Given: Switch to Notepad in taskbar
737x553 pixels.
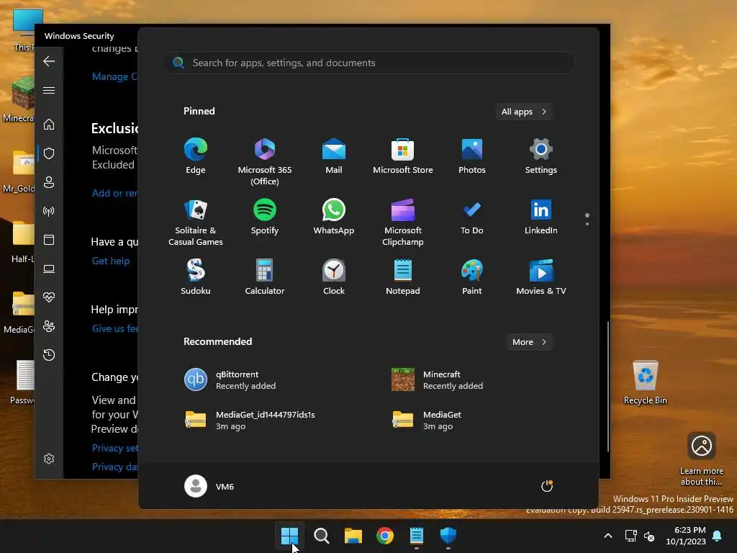Looking at the screenshot, I should (417, 536).
